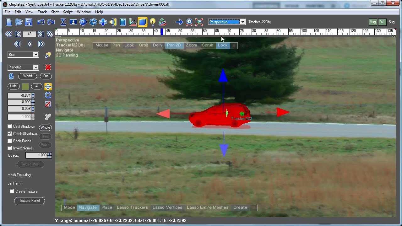The width and height of the screenshot is (402, 226).
Task: Open the File menu
Action: click(8, 12)
